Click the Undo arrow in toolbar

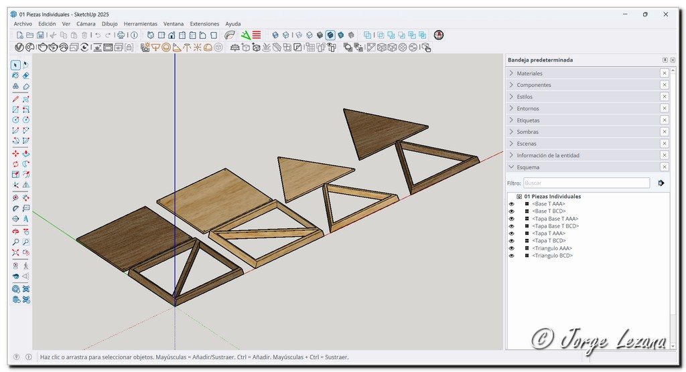point(97,35)
